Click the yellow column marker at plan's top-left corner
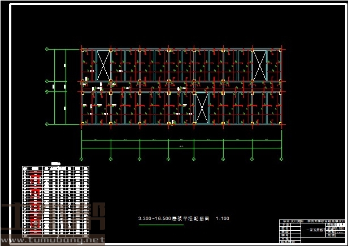 coord(82,50)
